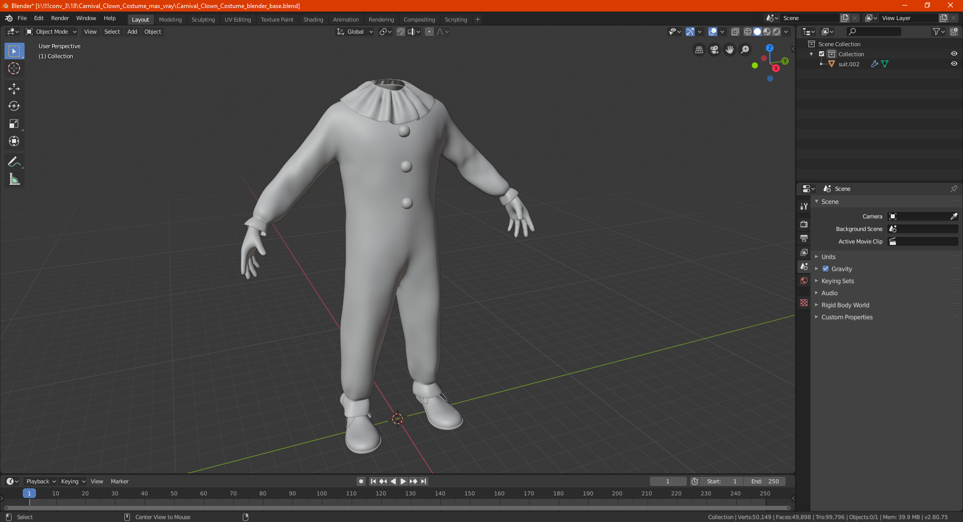Expand the Keying Sets panel
Screen dimensions: 963x522
tap(838, 281)
